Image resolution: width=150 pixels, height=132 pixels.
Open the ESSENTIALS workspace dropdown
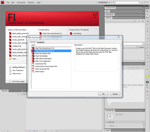(x=104, y=2)
